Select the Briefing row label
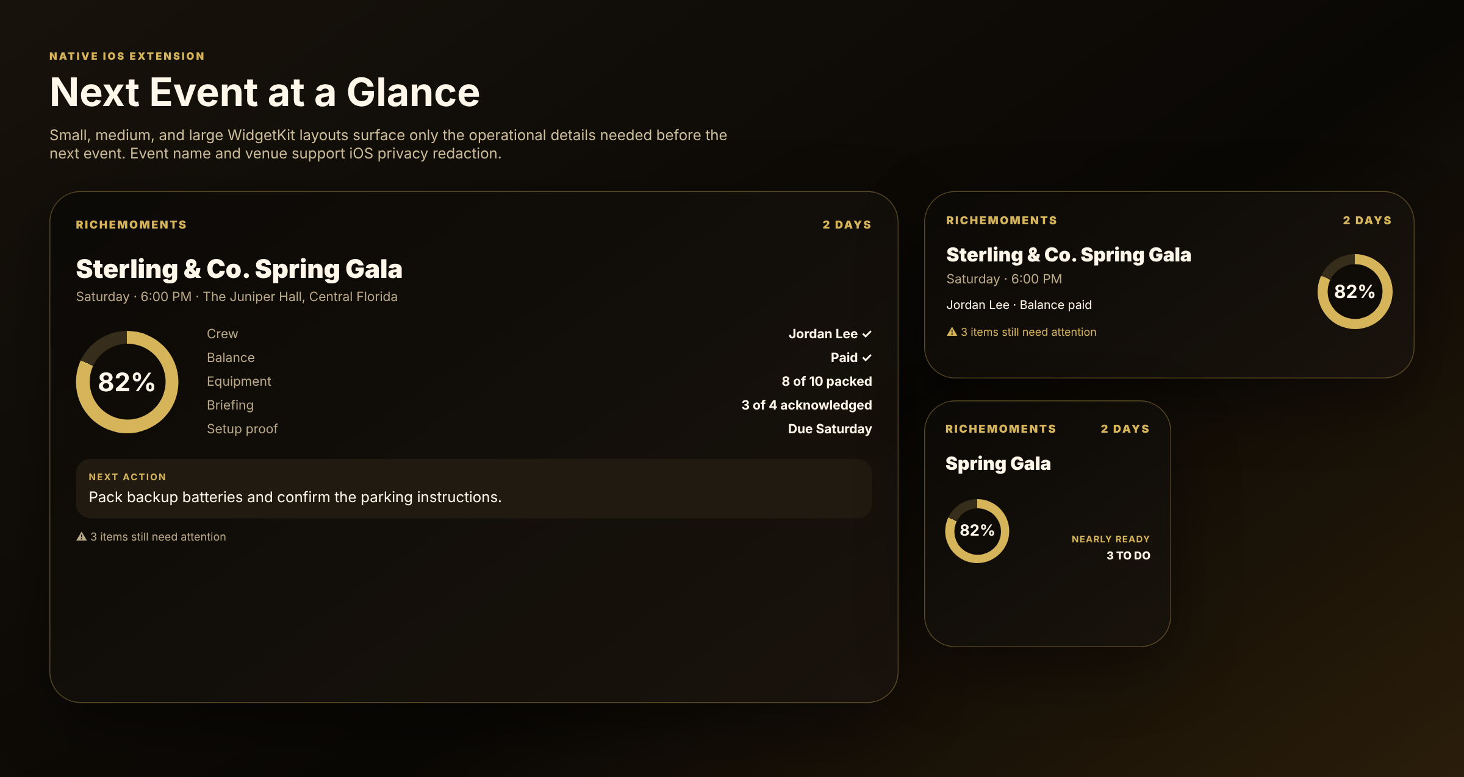 tap(230, 405)
